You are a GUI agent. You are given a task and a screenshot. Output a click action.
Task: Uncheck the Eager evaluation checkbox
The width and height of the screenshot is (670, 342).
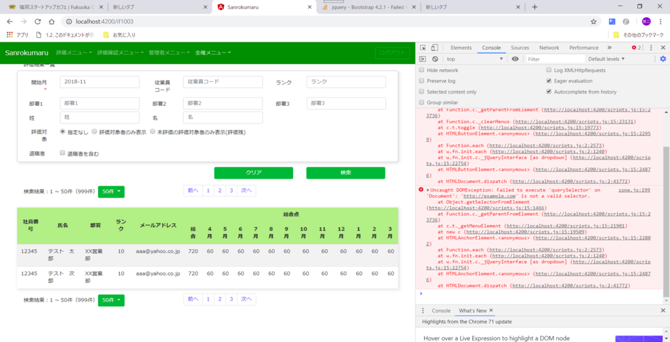(x=549, y=80)
